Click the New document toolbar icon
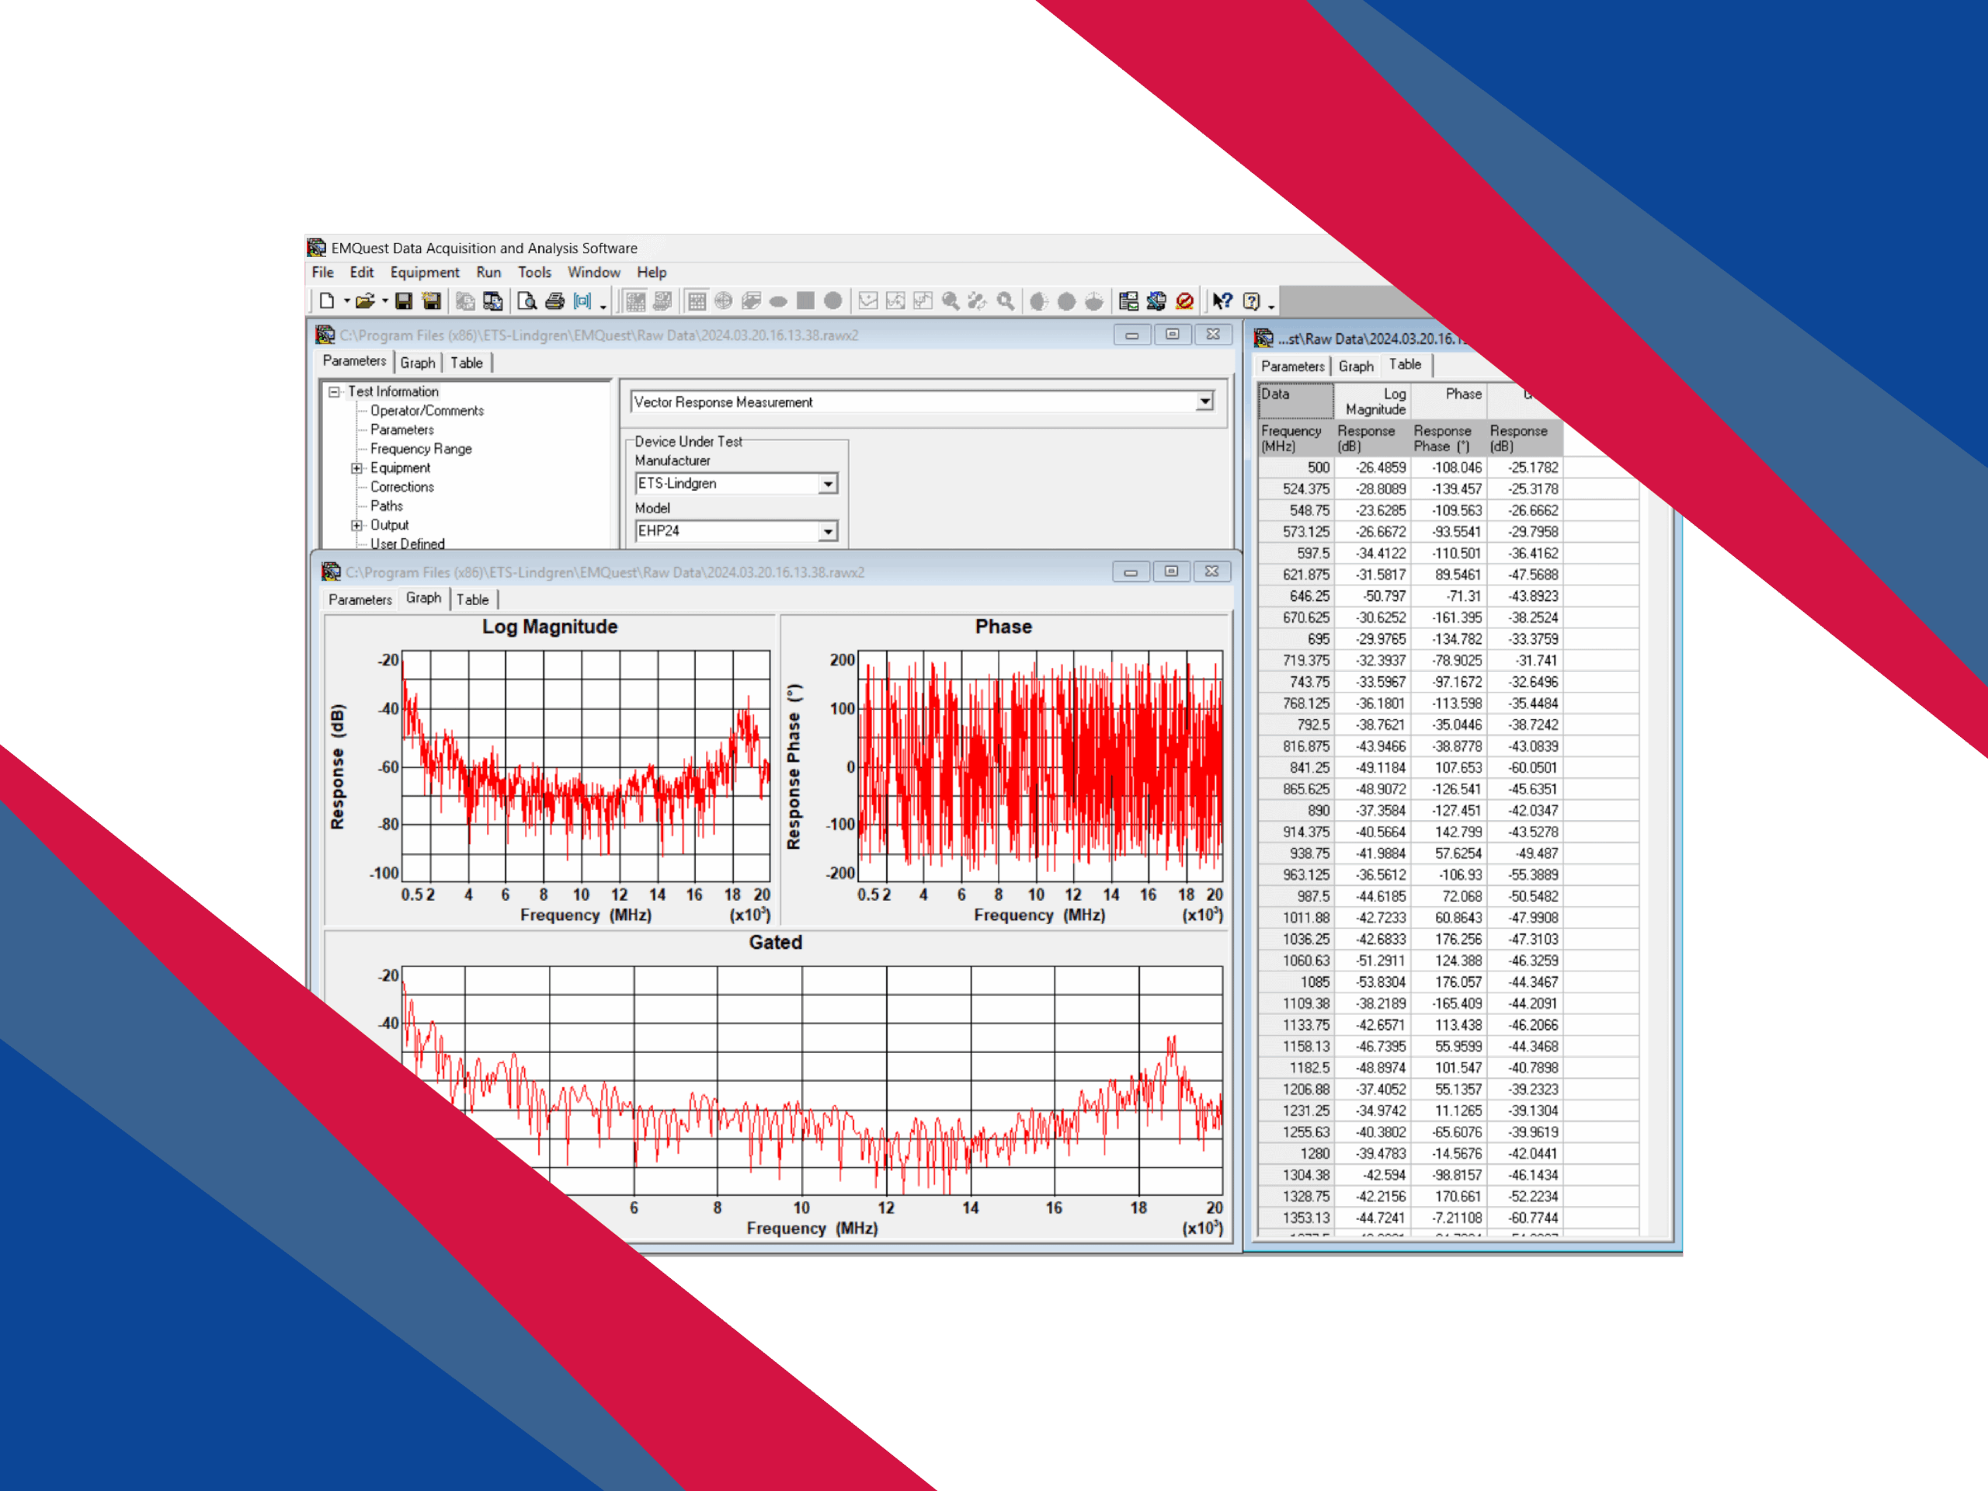This screenshot has width=1988, height=1491. pyautogui.click(x=327, y=301)
